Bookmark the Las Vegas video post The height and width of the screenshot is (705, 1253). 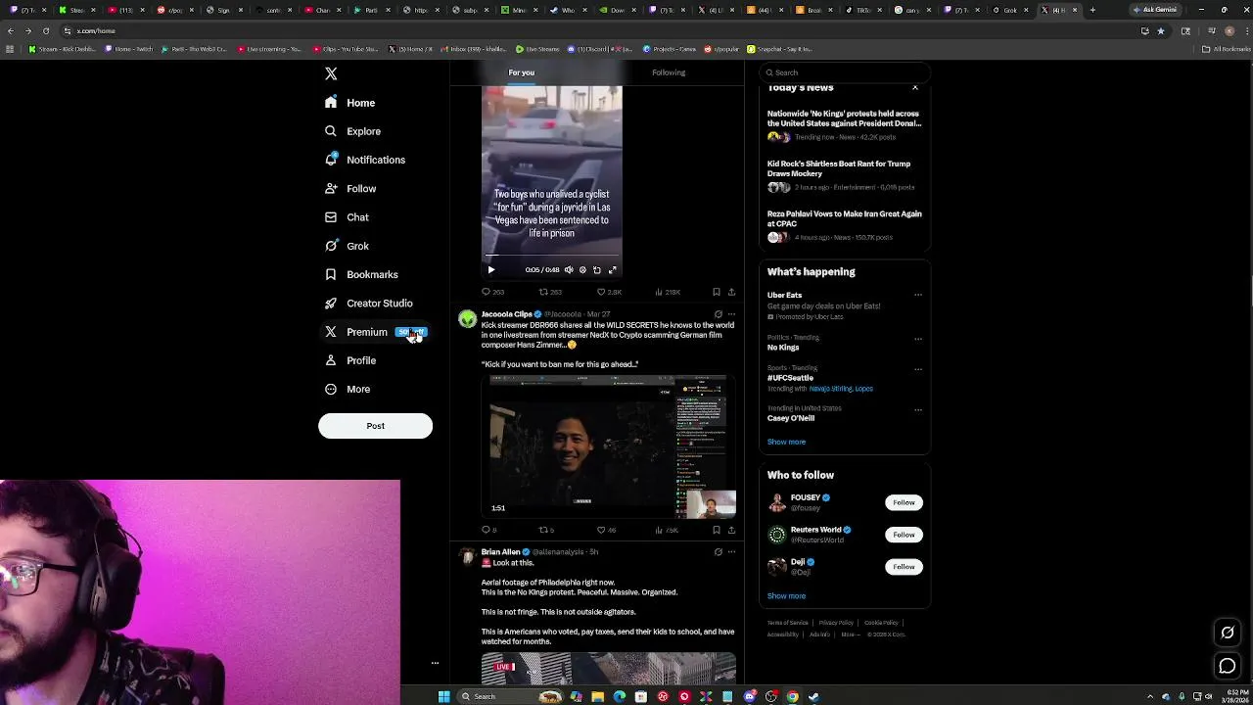(x=717, y=292)
